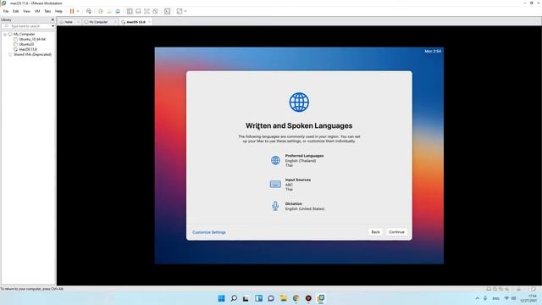Click the Input Sources keyboard icon
The image size is (542, 305).
point(275,185)
